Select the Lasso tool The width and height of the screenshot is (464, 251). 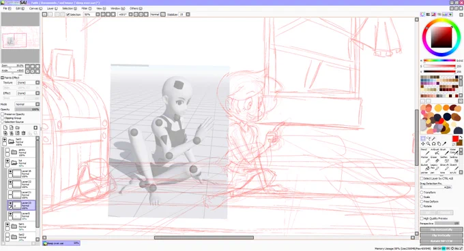[x=429, y=138]
